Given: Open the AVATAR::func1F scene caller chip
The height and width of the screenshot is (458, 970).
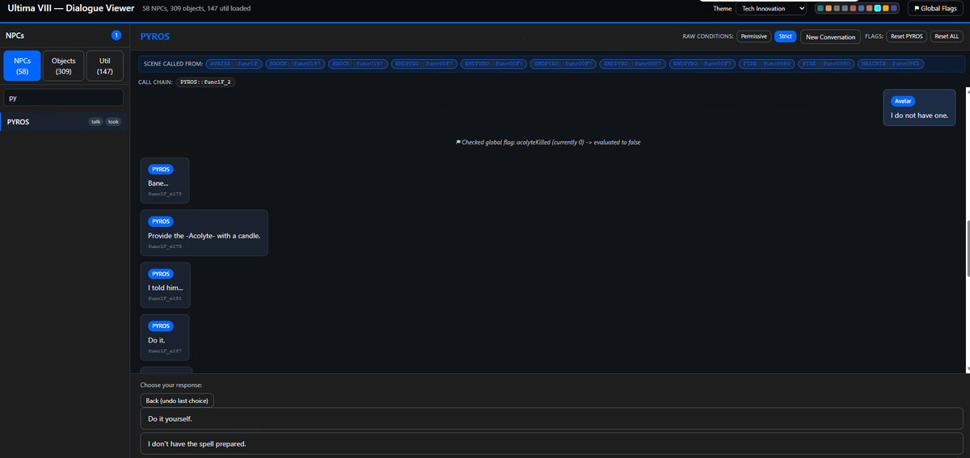Looking at the screenshot, I should pos(234,63).
